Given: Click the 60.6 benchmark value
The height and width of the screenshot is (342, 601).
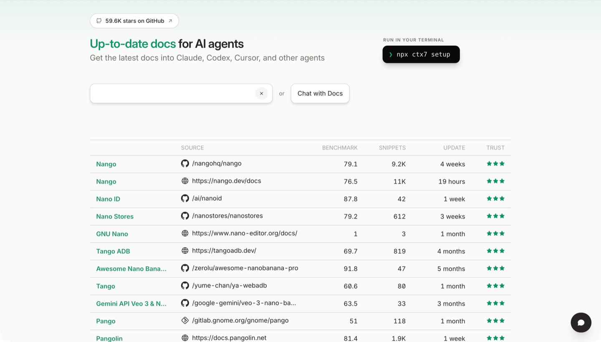Looking at the screenshot, I should tap(351, 287).
